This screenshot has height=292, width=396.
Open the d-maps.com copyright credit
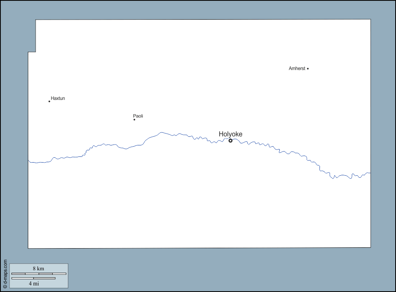[x=5, y=274]
